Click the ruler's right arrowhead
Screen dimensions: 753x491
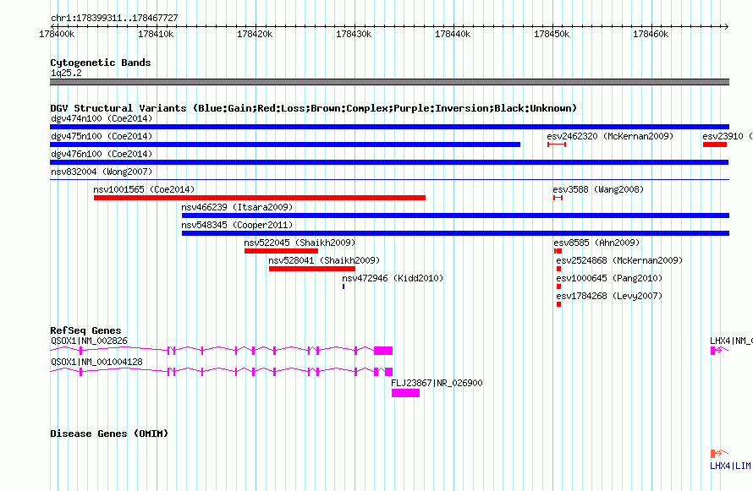point(727,26)
